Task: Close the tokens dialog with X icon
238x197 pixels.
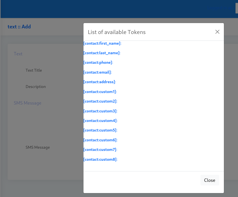Action: (217, 32)
